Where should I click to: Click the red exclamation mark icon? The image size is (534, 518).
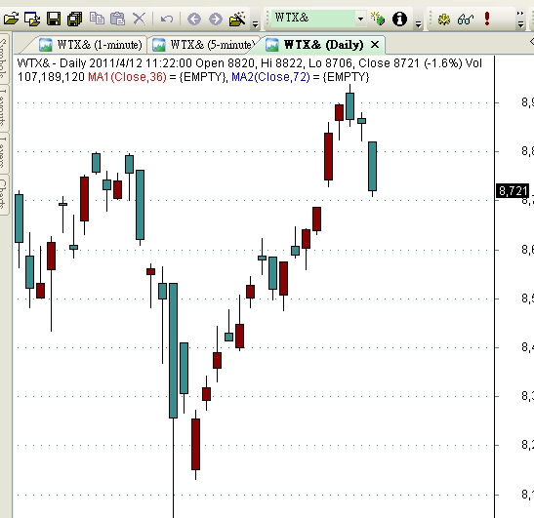coord(487,19)
